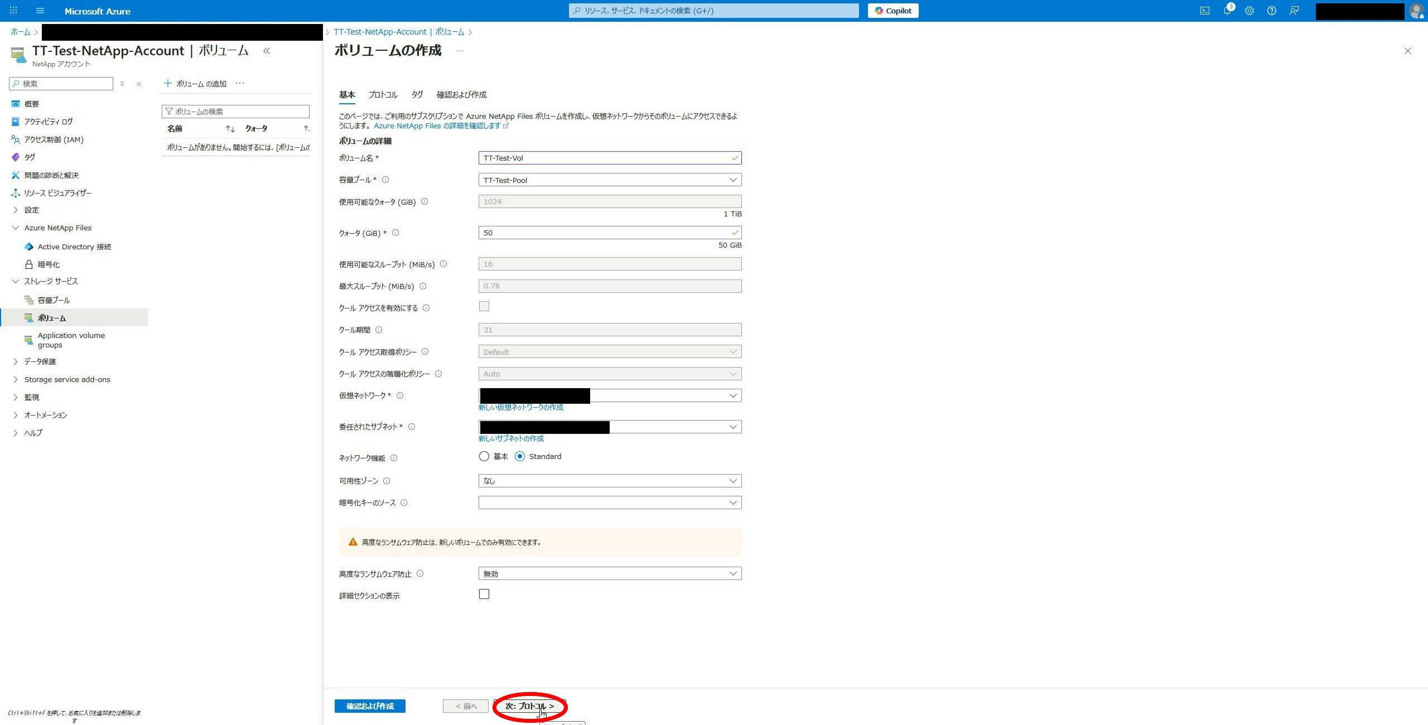The image size is (1428, 725).
Task: Open portal settings gear icon
Action: click(x=1249, y=11)
